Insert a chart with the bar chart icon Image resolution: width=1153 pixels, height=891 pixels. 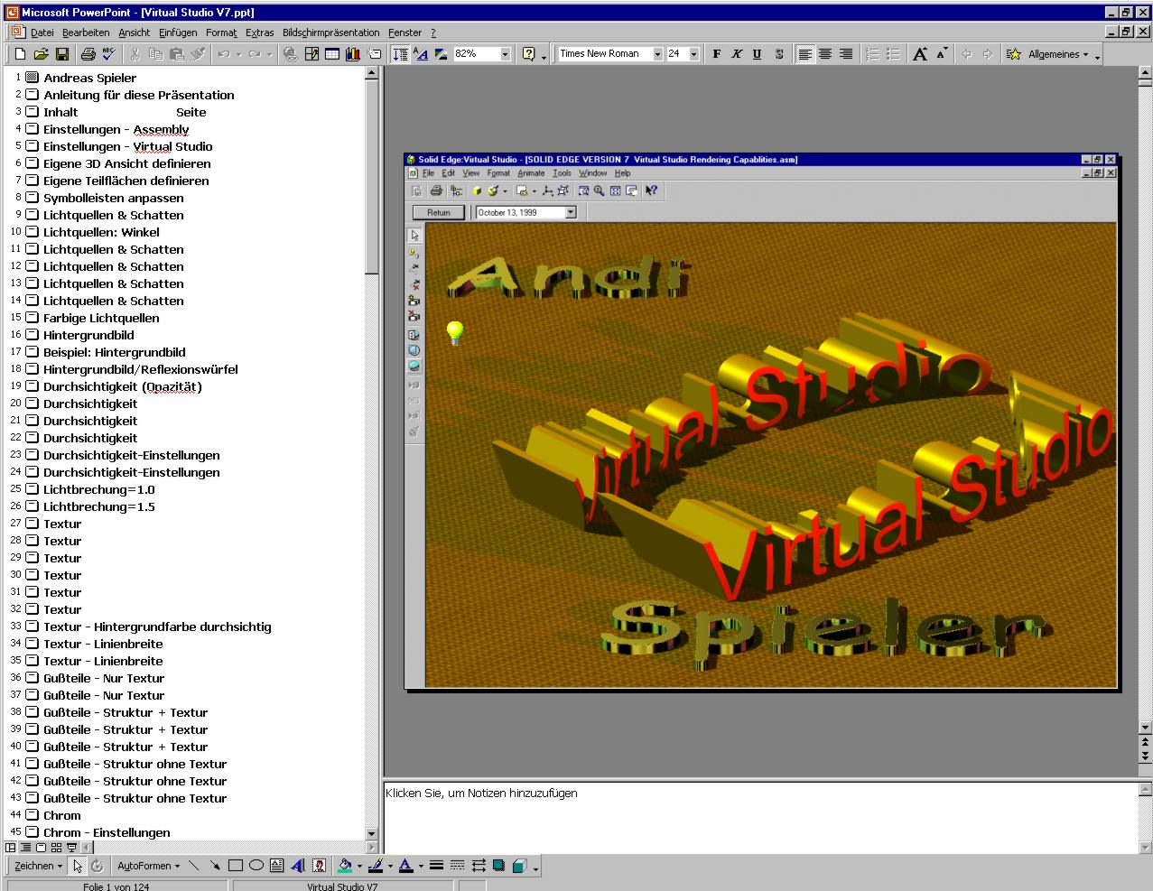pos(352,54)
